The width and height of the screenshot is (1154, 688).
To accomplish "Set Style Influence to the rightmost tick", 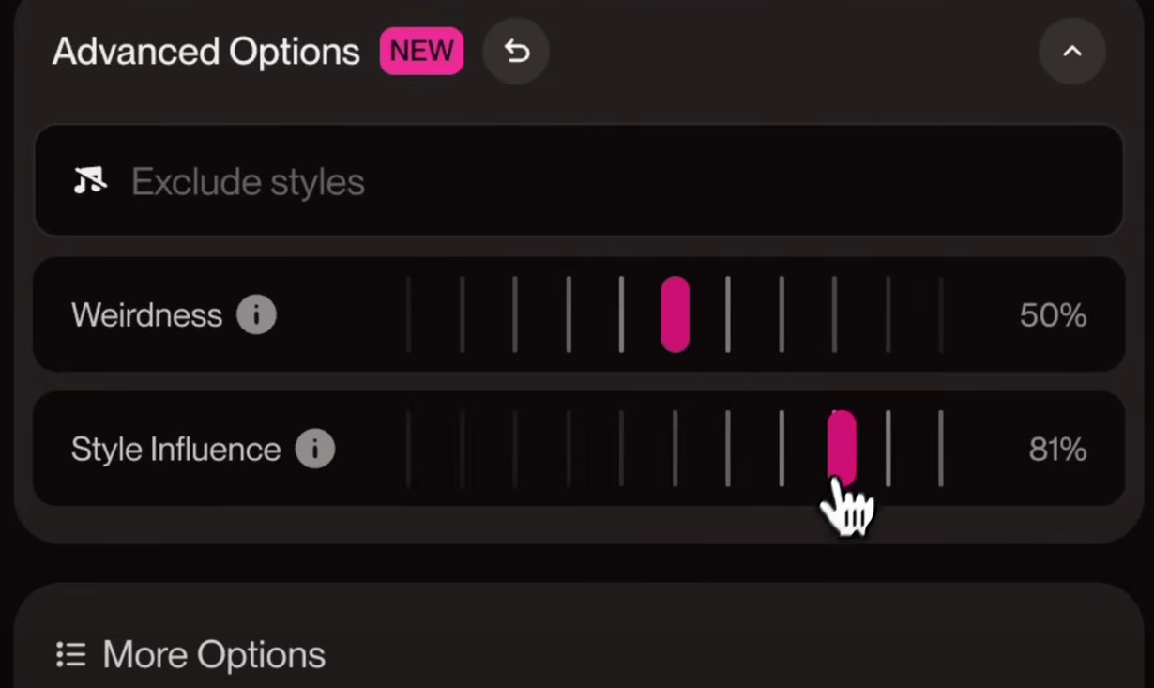I will tap(940, 450).
